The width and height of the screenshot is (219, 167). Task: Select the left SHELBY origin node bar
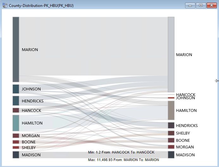point(16,147)
